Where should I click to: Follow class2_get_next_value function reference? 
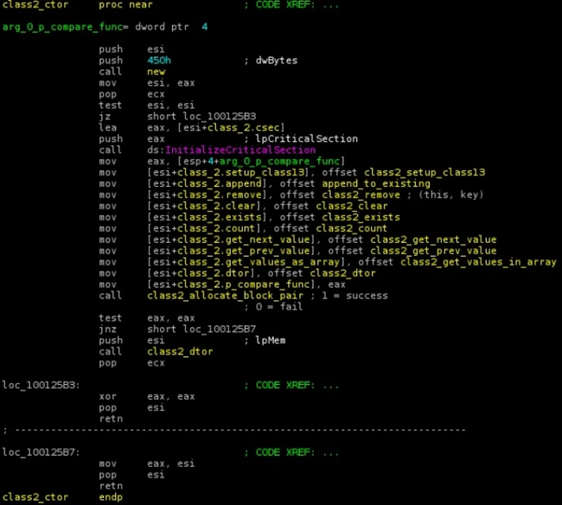pos(433,240)
